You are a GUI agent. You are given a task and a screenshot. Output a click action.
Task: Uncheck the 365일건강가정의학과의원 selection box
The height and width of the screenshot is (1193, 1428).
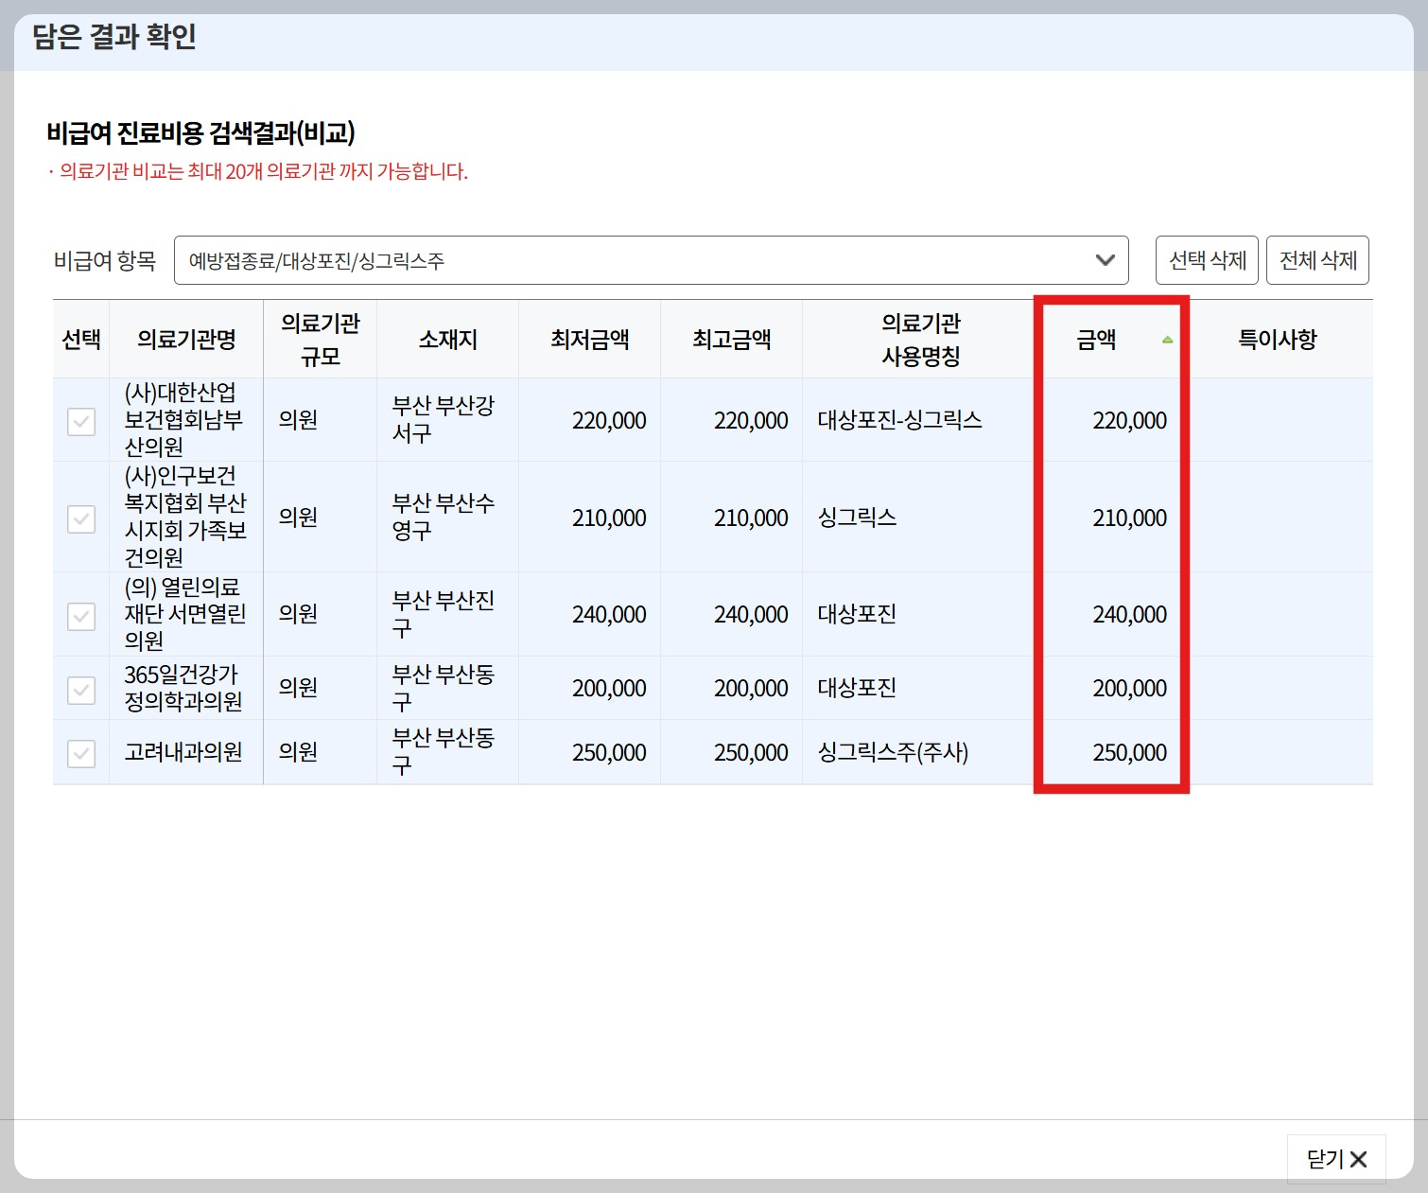point(81,688)
